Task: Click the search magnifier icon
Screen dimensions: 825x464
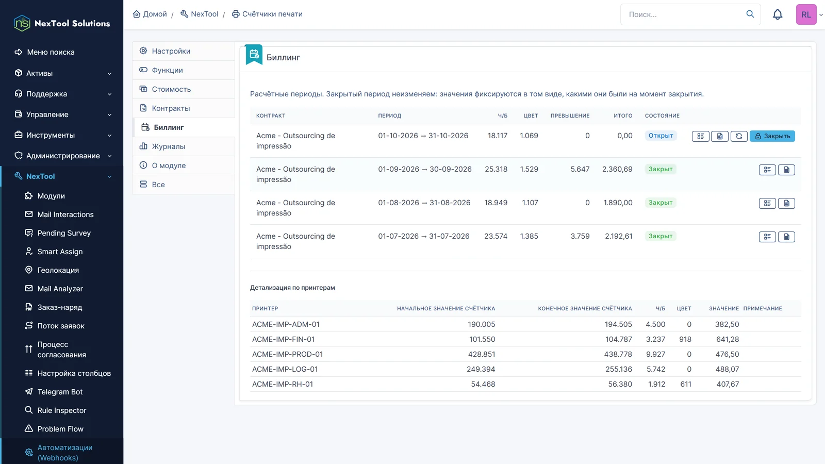Action: point(750,14)
